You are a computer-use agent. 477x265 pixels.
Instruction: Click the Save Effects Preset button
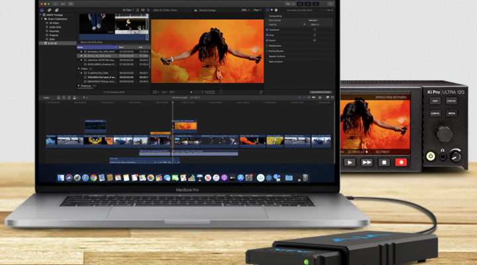tap(321, 92)
